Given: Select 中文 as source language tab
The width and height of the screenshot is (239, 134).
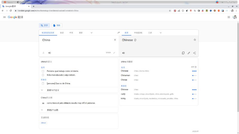Looking at the screenshot, I should point(71,33).
